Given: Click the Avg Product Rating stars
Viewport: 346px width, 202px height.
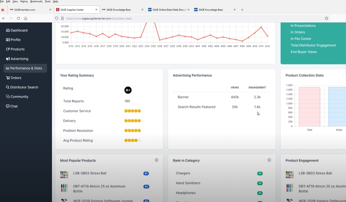Looking at the screenshot, I should pyautogui.click(x=132, y=140).
